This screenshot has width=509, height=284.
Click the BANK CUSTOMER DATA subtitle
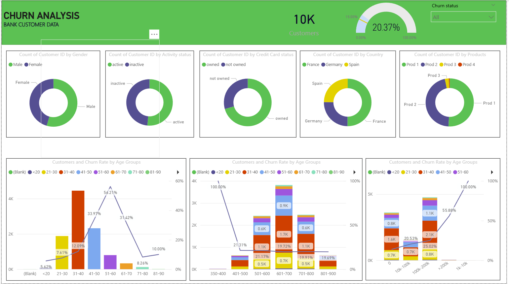(x=31, y=25)
